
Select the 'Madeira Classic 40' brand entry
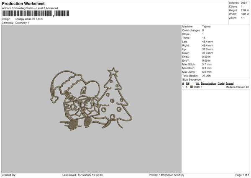237,87
